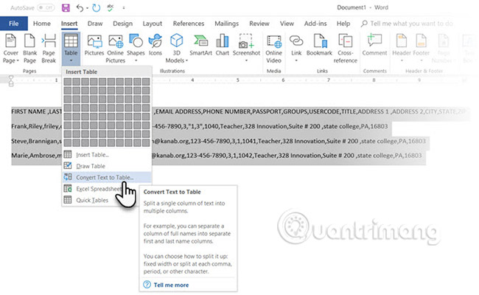The width and height of the screenshot is (479, 295).
Task: Click the top-left cell of table grid
Action: (68, 82)
